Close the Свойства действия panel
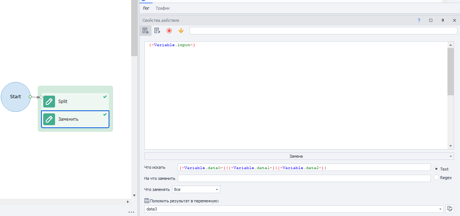Screen dimensions: 460x216 coord(454,20)
